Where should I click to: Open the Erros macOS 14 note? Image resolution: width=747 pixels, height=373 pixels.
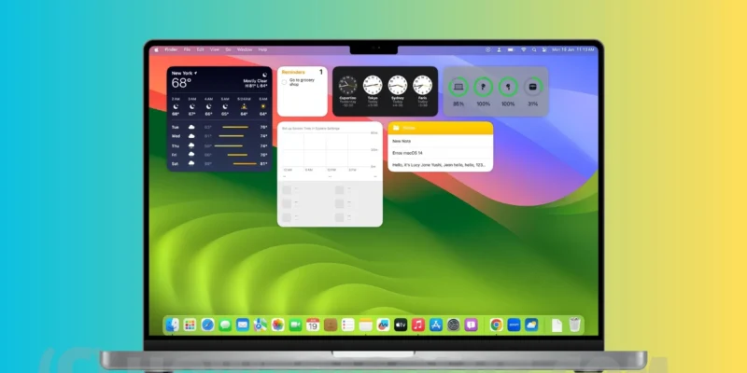point(440,153)
